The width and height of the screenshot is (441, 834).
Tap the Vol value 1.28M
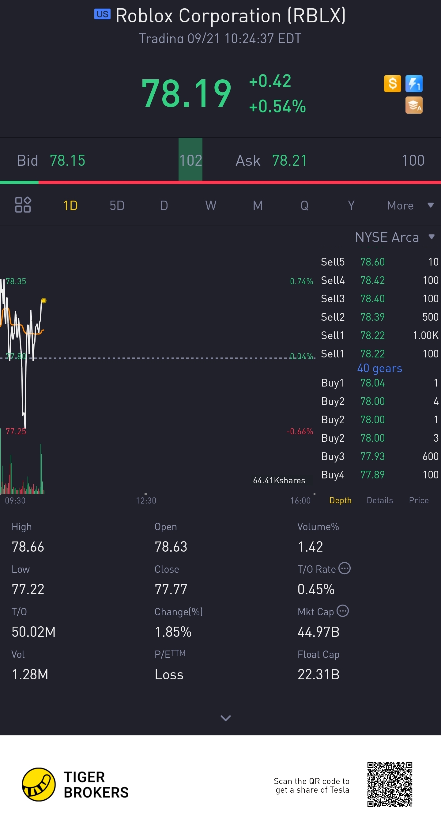click(x=30, y=675)
